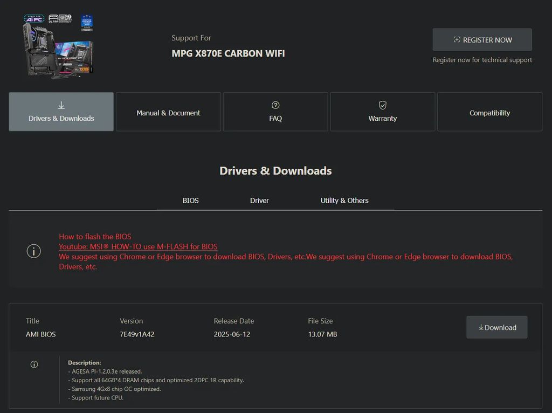This screenshot has width=552, height=413.
Task: Show the Utility & Others sub-tab
Action: click(x=344, y=201)
